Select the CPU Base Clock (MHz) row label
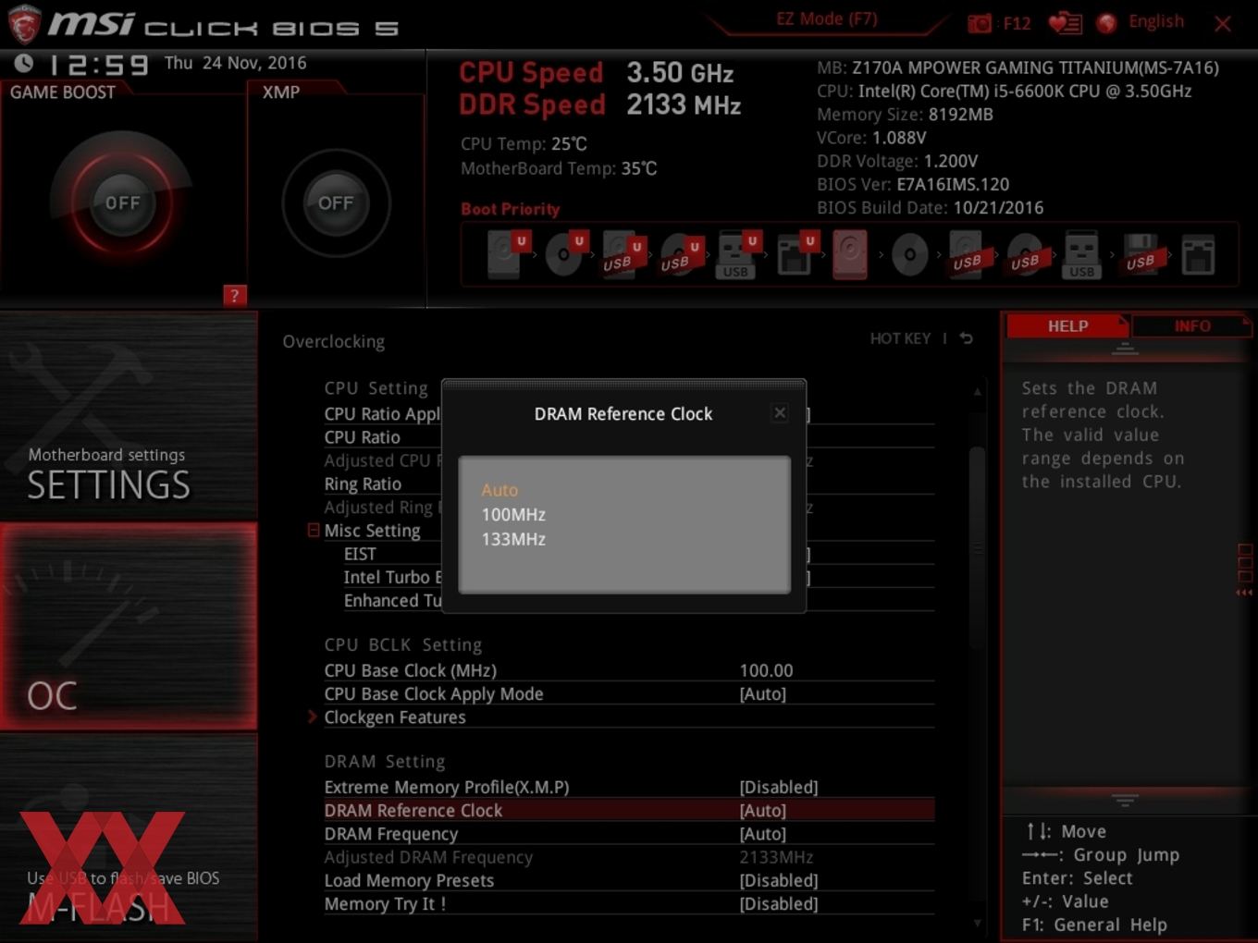The image size is (1258, 943). point(410,670)
